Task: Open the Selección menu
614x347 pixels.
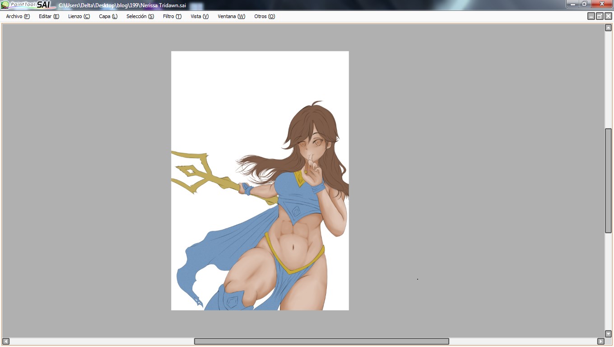Action: point(140,16)
